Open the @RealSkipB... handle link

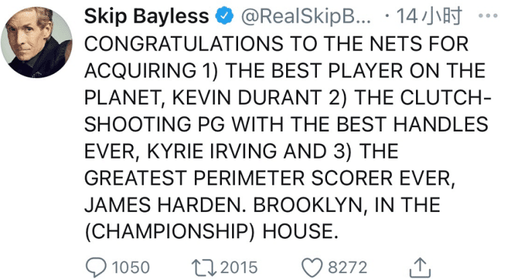click(x=306, y=16)
